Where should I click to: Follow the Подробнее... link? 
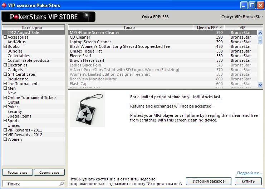[x=250, y=173]
